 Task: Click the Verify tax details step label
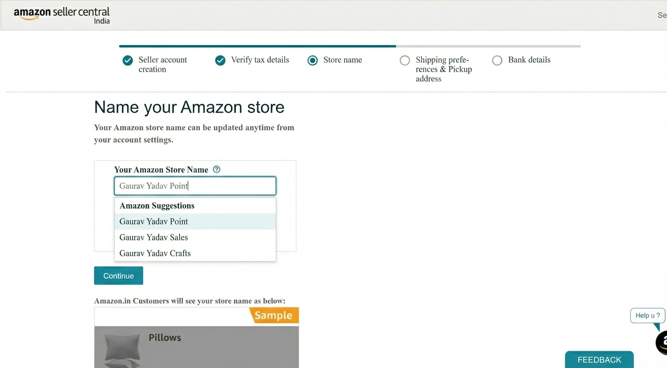[260, 60]
